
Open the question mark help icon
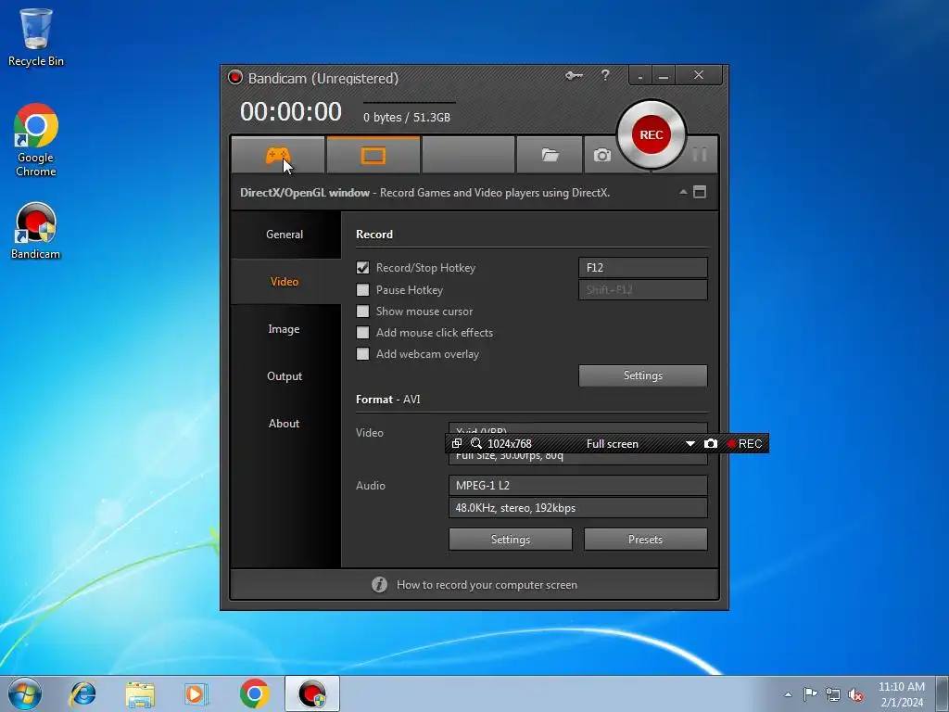[x=605, y=75]
